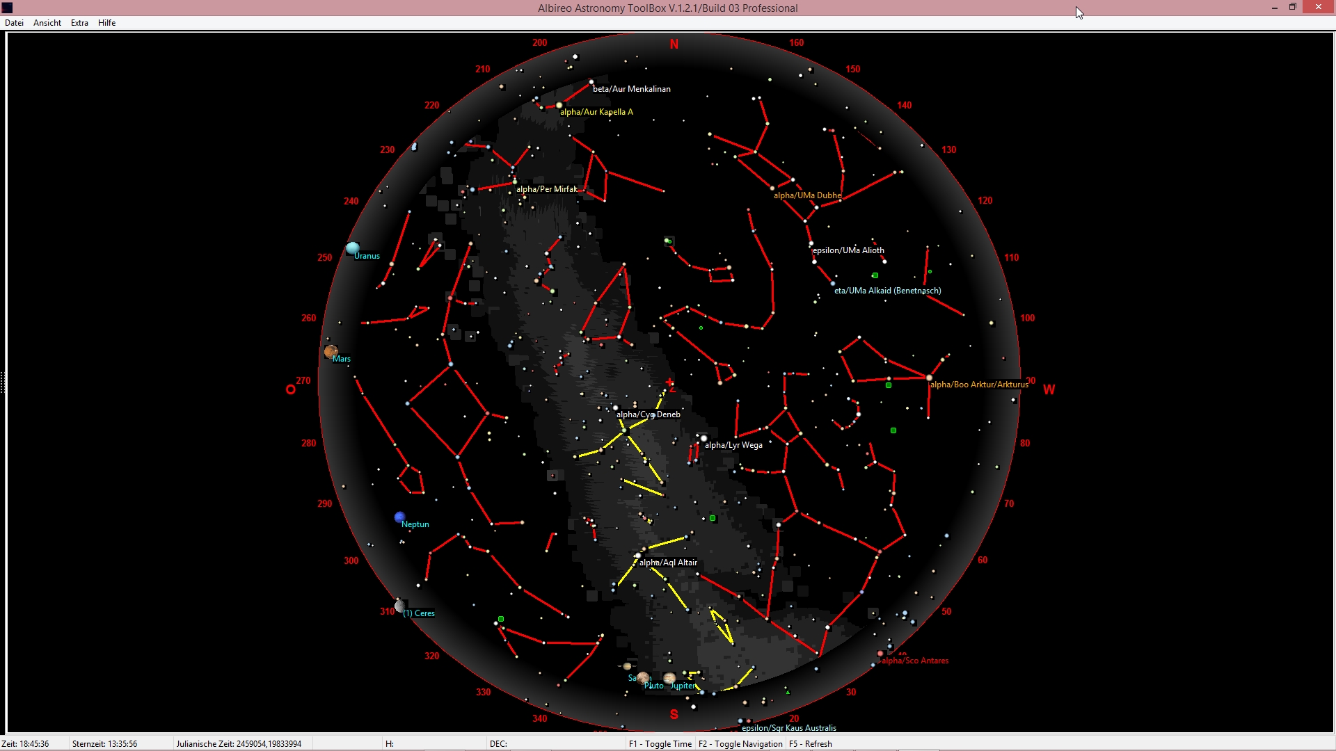The height and width of the screenshot is (751, 1336).
Task: Click F5 - Refresh in status bar
Action: [810, 744]
